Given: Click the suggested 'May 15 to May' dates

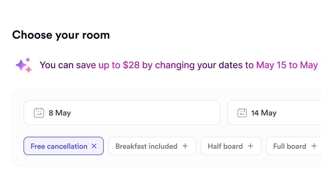Looking at the screenshot, I should click(x=287, y=65).
